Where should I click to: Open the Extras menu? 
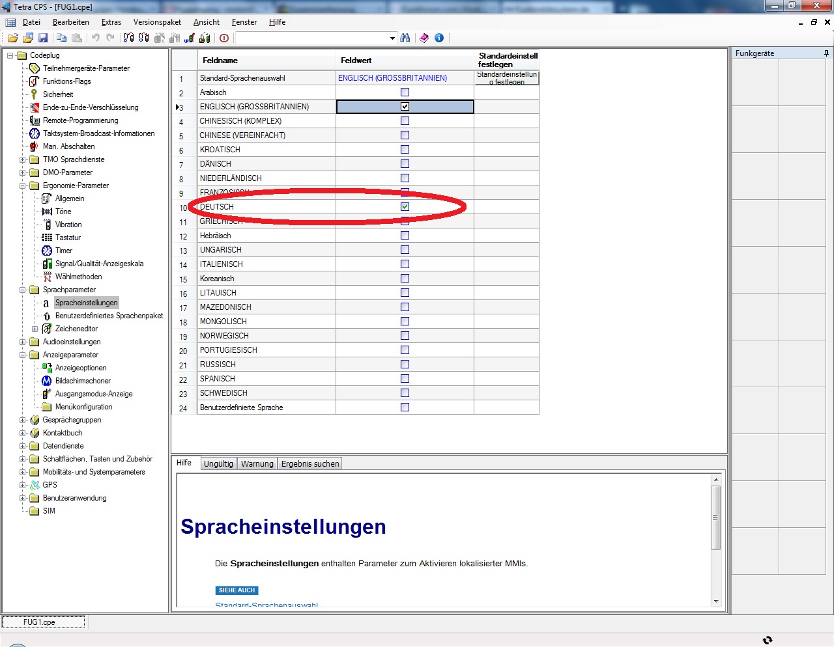tap(111, 22)
